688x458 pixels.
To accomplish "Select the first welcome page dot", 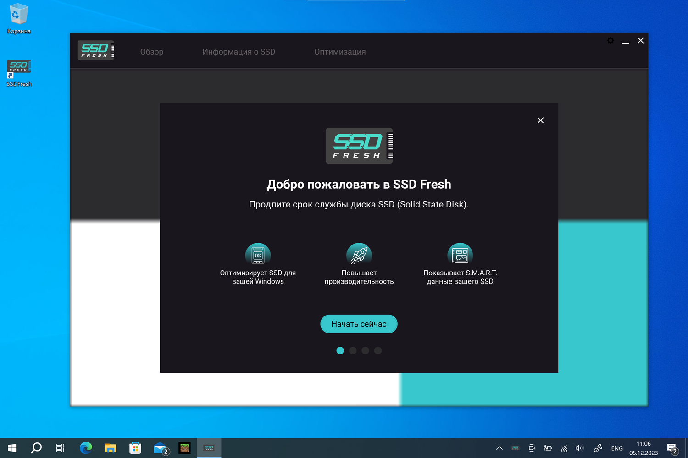I will 340,350.
